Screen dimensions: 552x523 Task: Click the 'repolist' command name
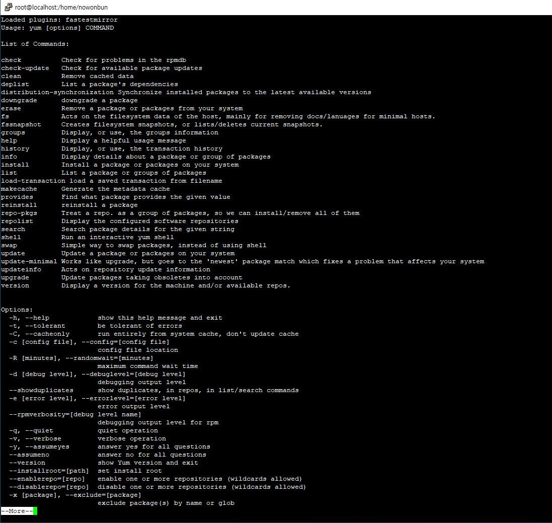17,221
